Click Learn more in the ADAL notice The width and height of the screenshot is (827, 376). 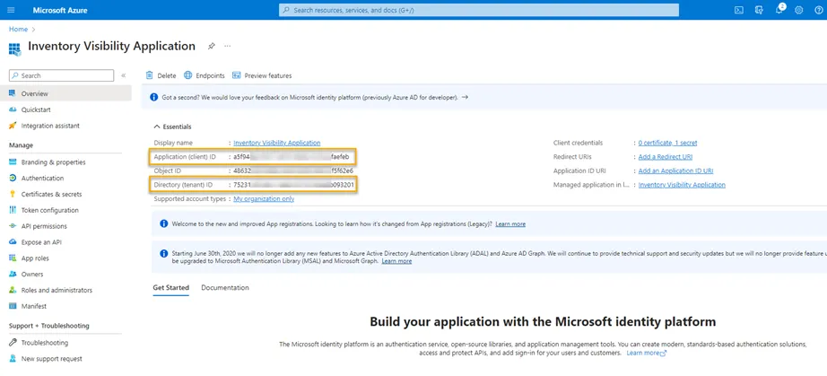pyautogui.click(x=396, y=261)
